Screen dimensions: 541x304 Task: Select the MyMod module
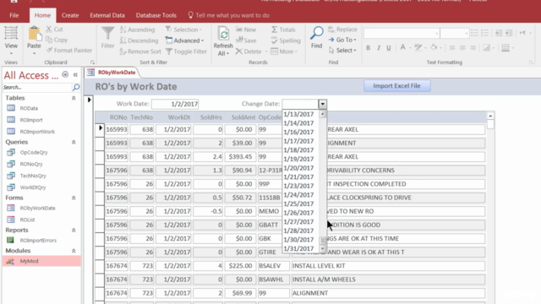(41, 261)
